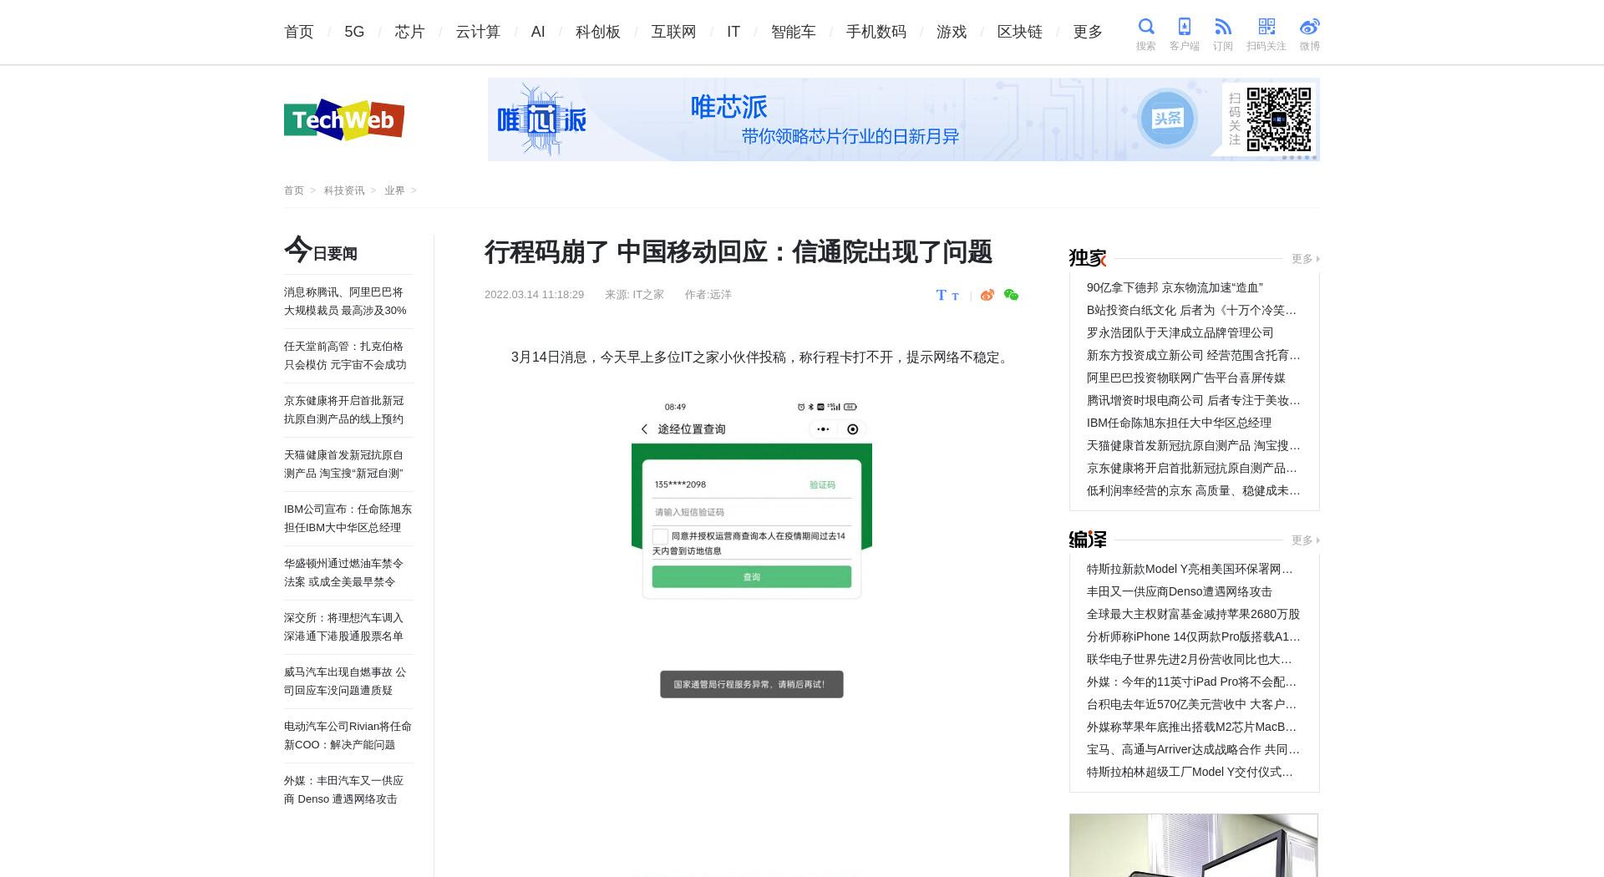Open the 5G navigation item

click(x=354, y=32)
